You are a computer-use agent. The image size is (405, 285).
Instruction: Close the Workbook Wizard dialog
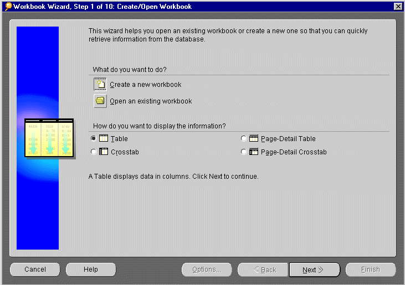pyautogui.click(x=397, y=6)
